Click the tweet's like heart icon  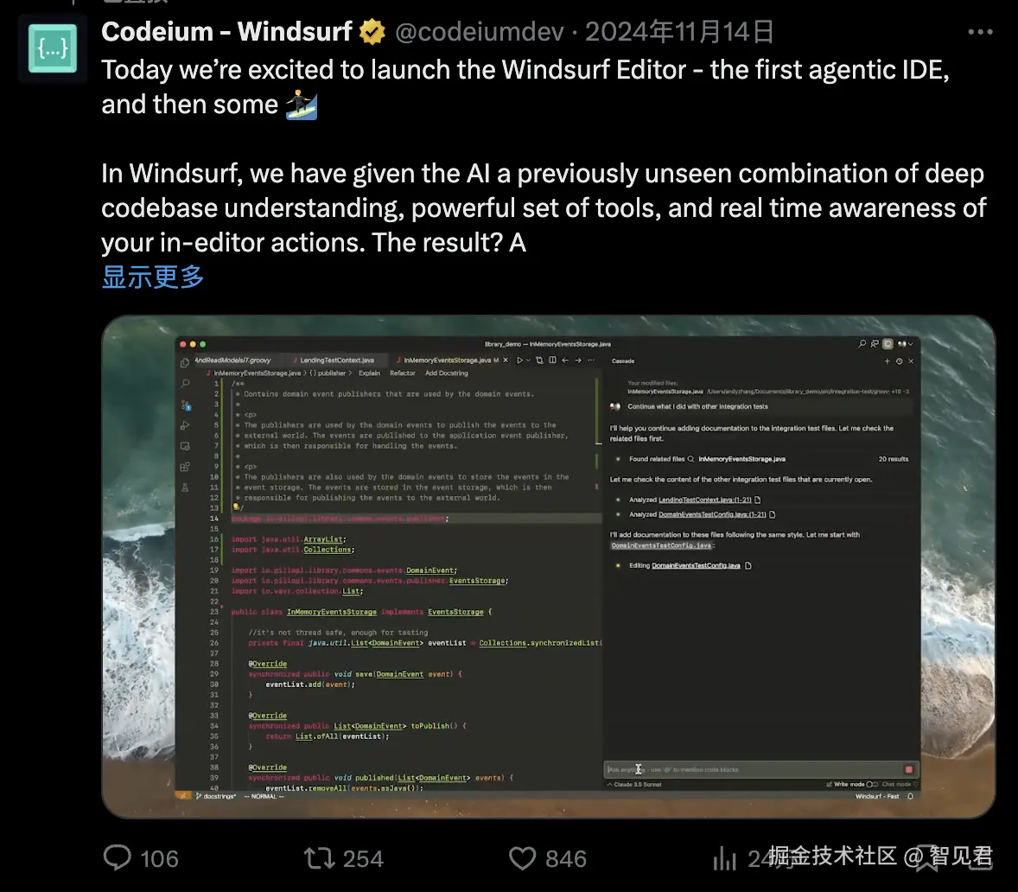(x=522, y=858)
